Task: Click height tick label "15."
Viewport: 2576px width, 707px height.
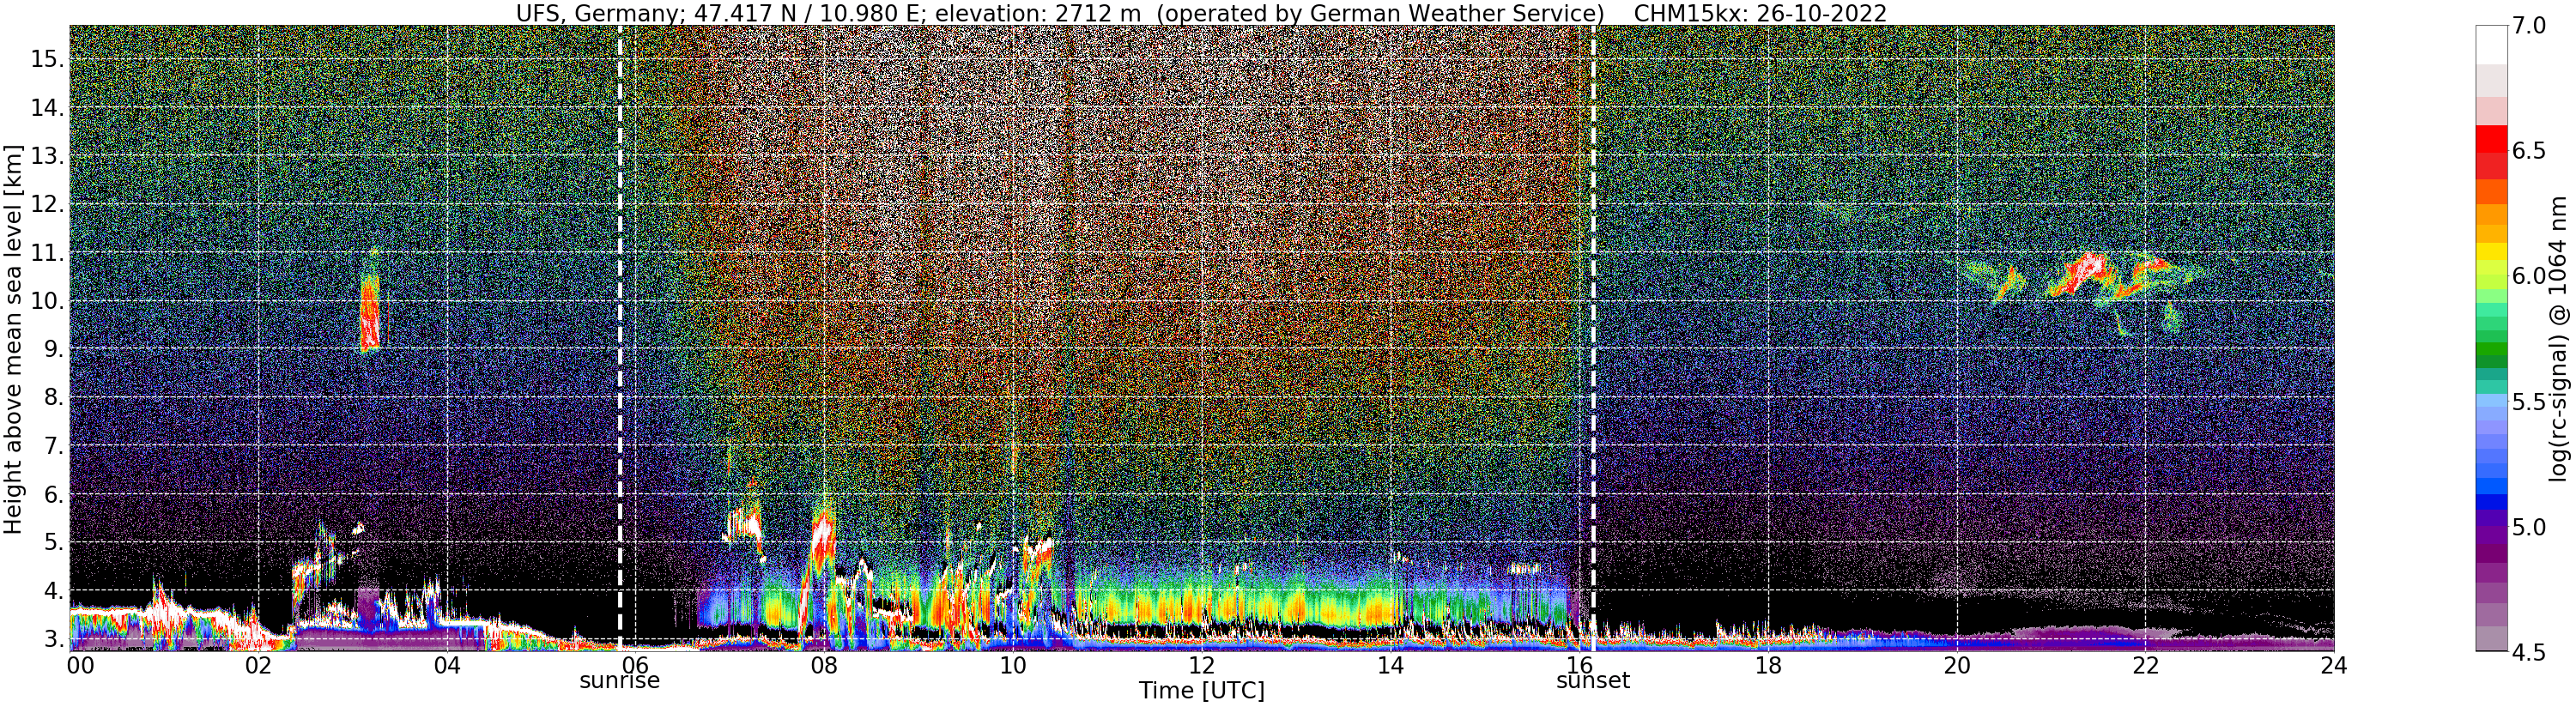Action: click(47, 59)
